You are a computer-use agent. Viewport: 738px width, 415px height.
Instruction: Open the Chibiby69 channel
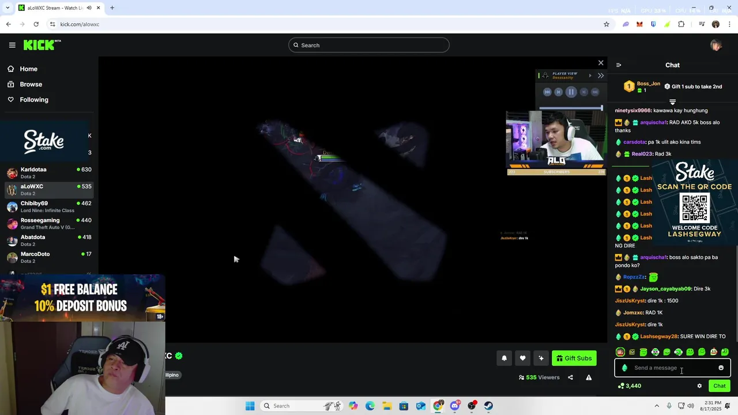(x=49, y=206)
